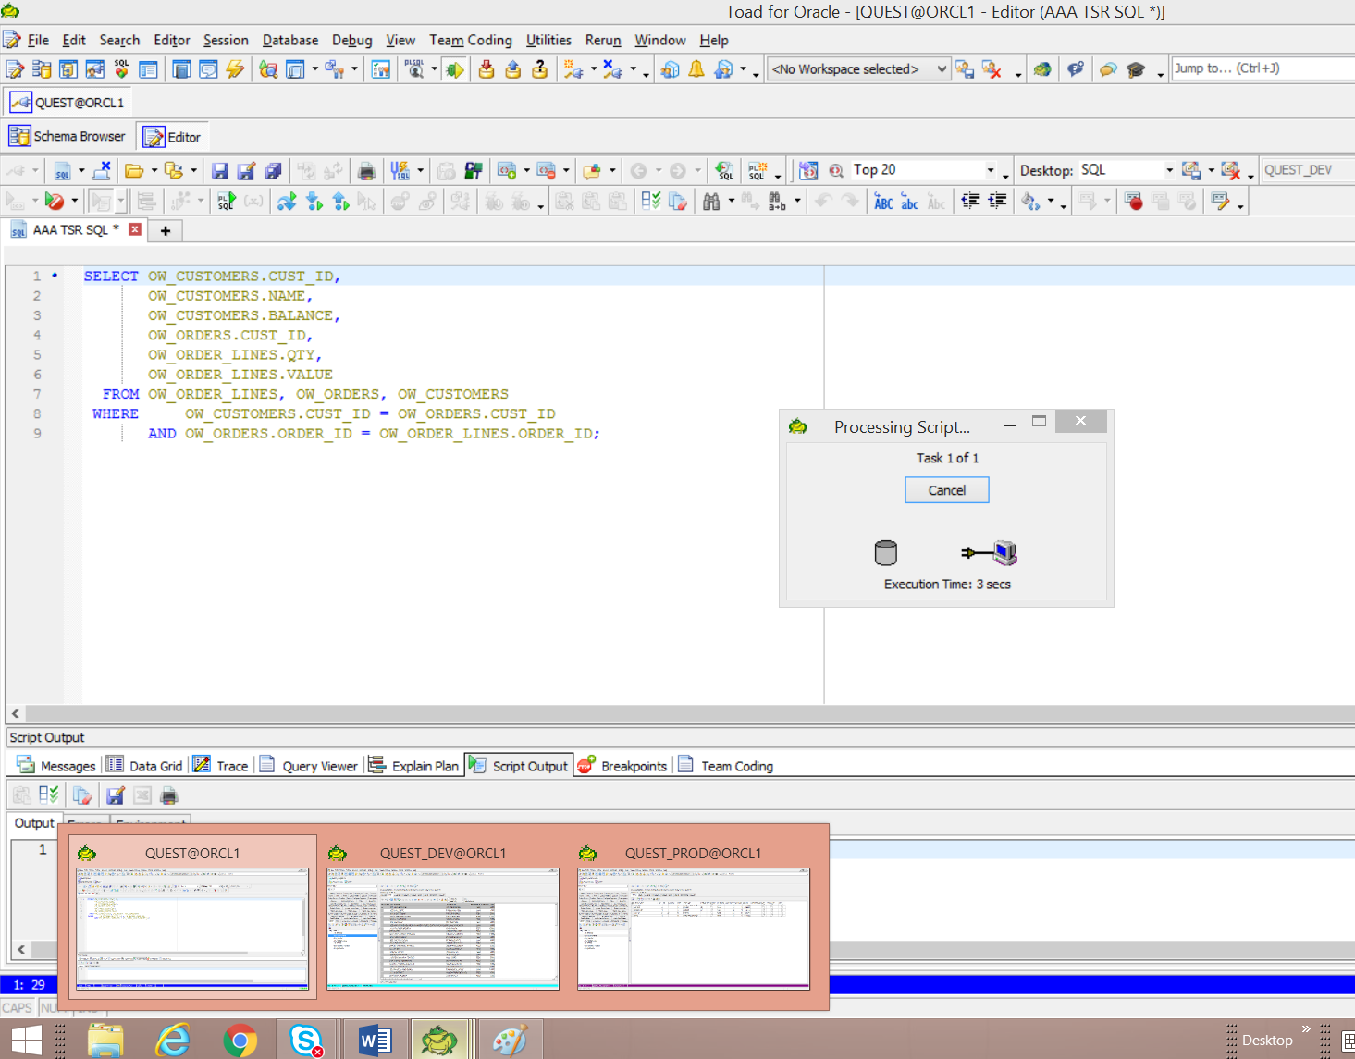
Task: Expand dropdown arrow next to new SQL file icon
Action: tap(80, 171)
